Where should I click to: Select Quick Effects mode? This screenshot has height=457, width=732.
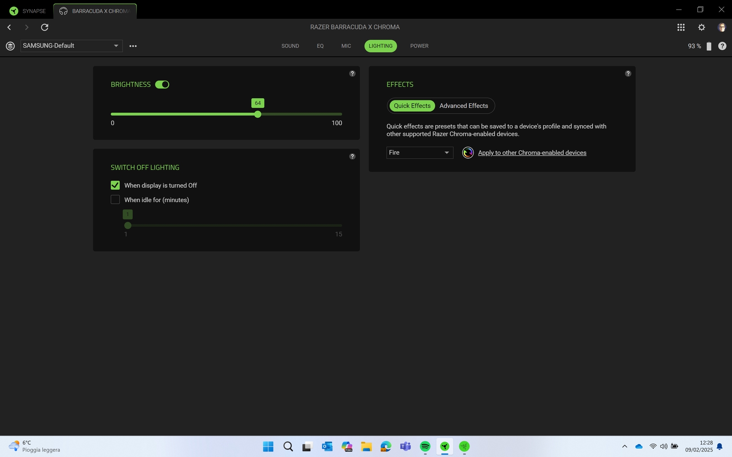pyautogui.click(x=412, y=106)
